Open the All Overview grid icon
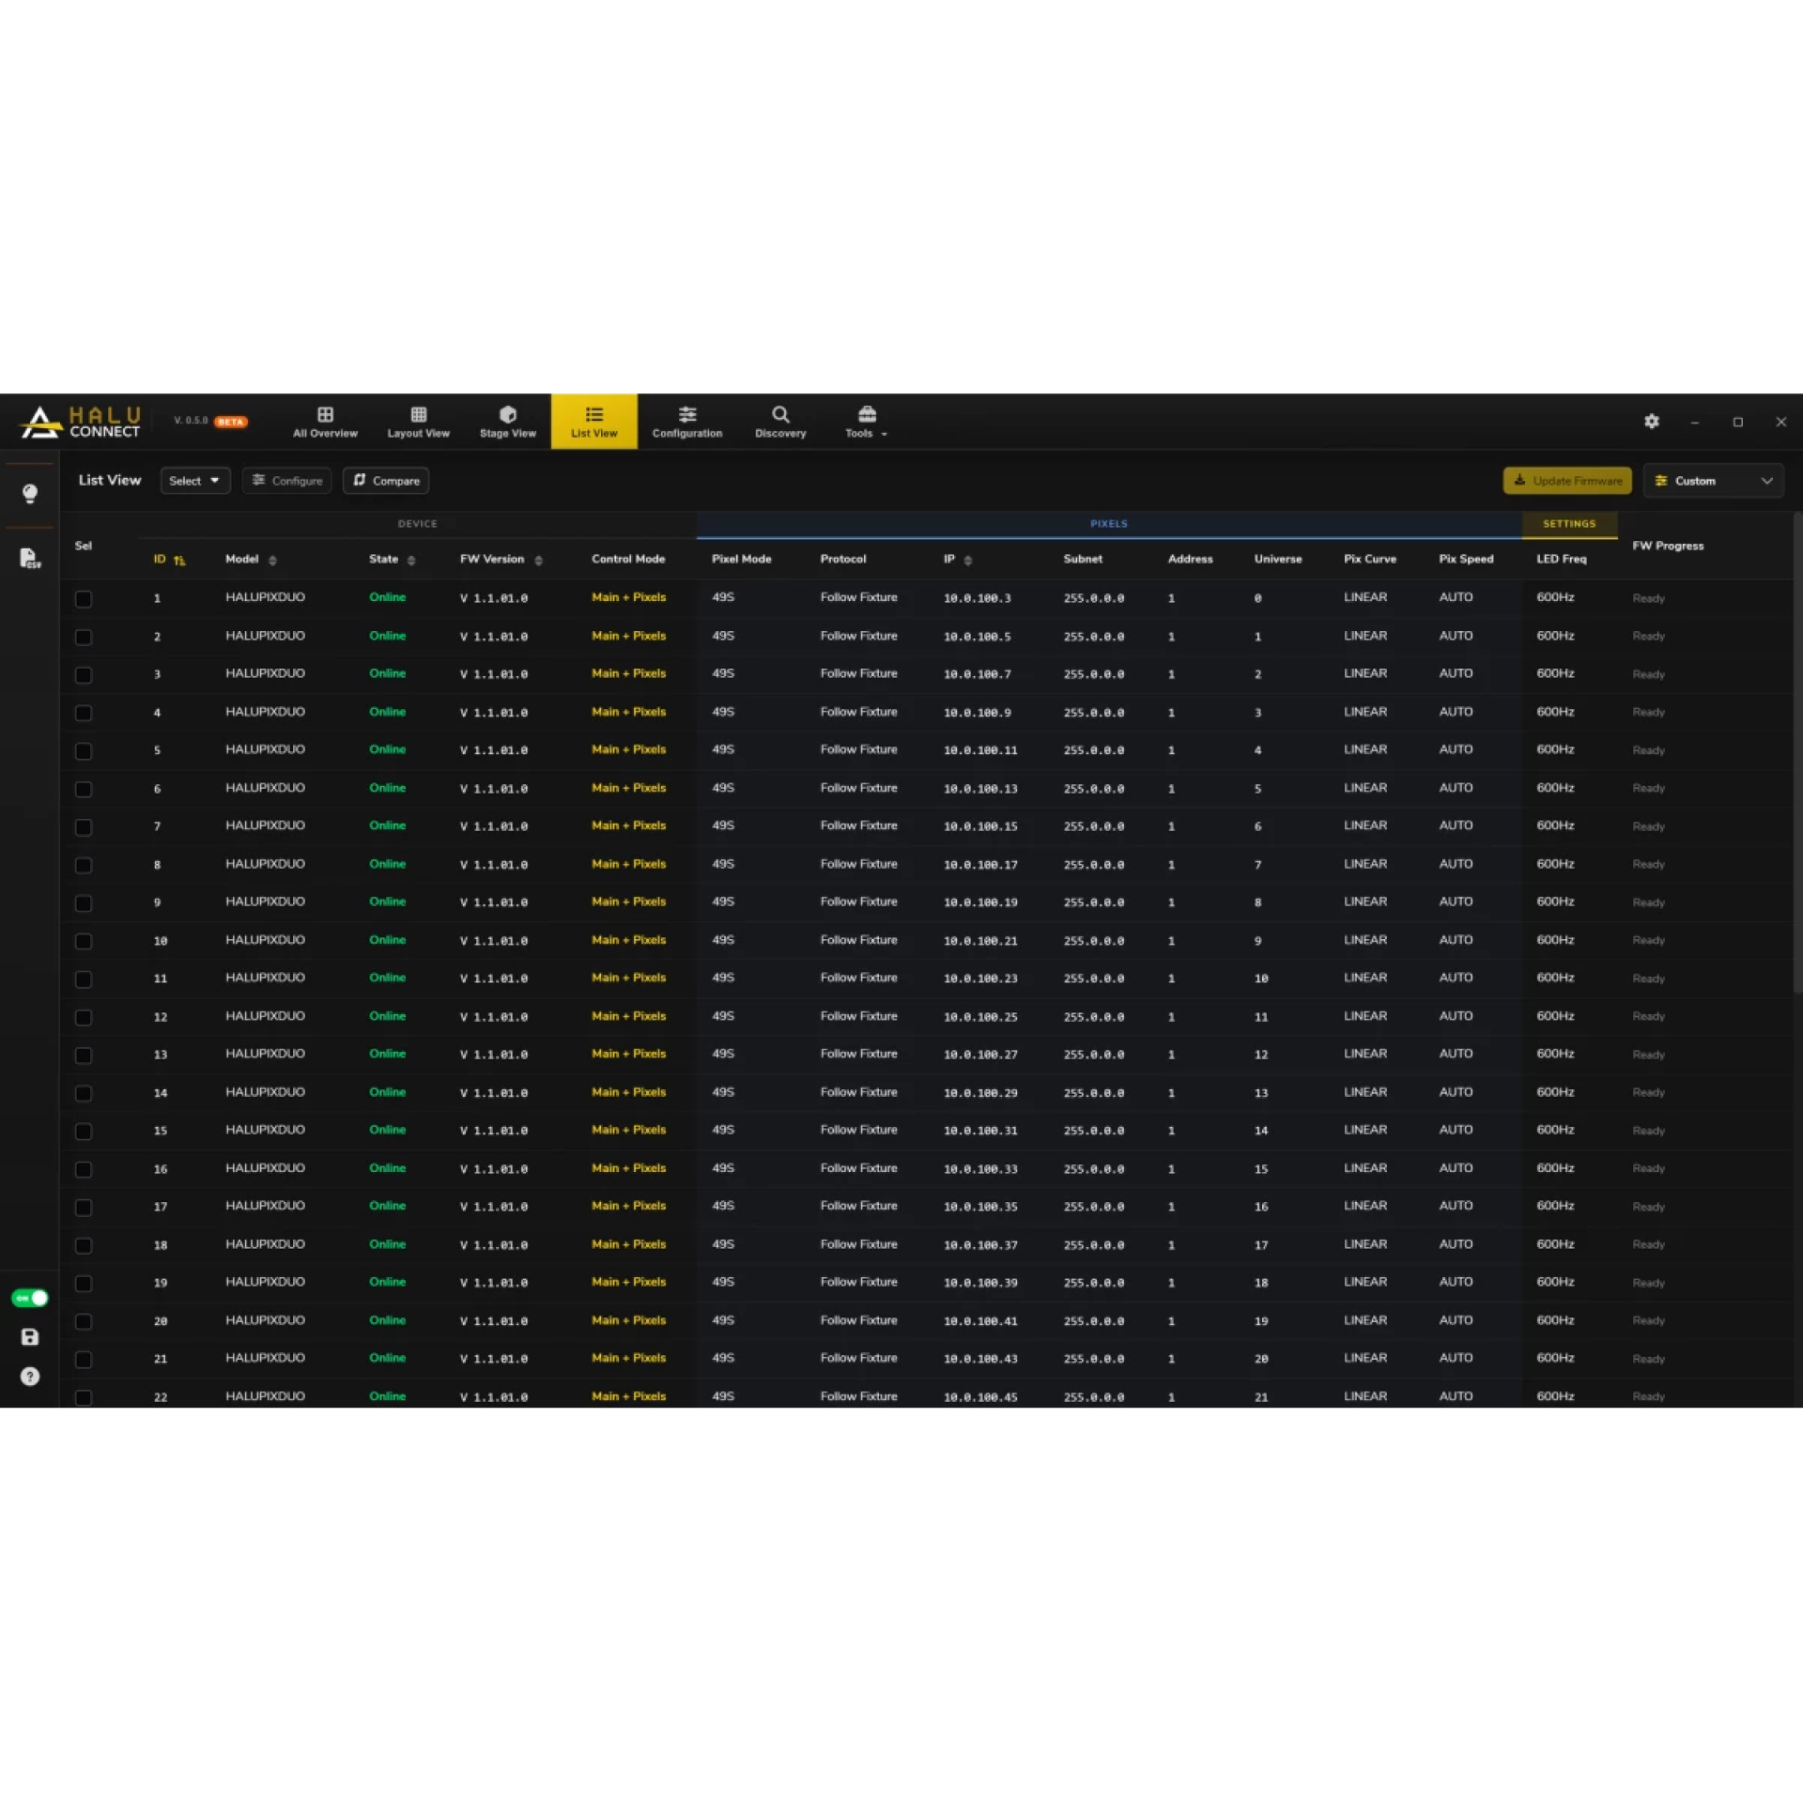 (325, 414)
